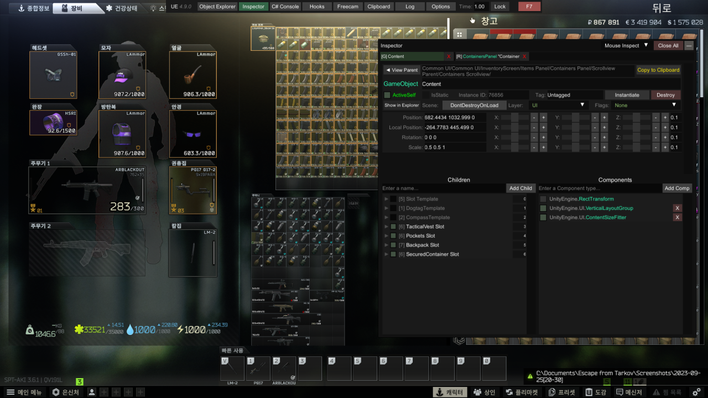Open the 플리마켓 flea market
This screenshot has width=708, height=398.
click(522, 392)
